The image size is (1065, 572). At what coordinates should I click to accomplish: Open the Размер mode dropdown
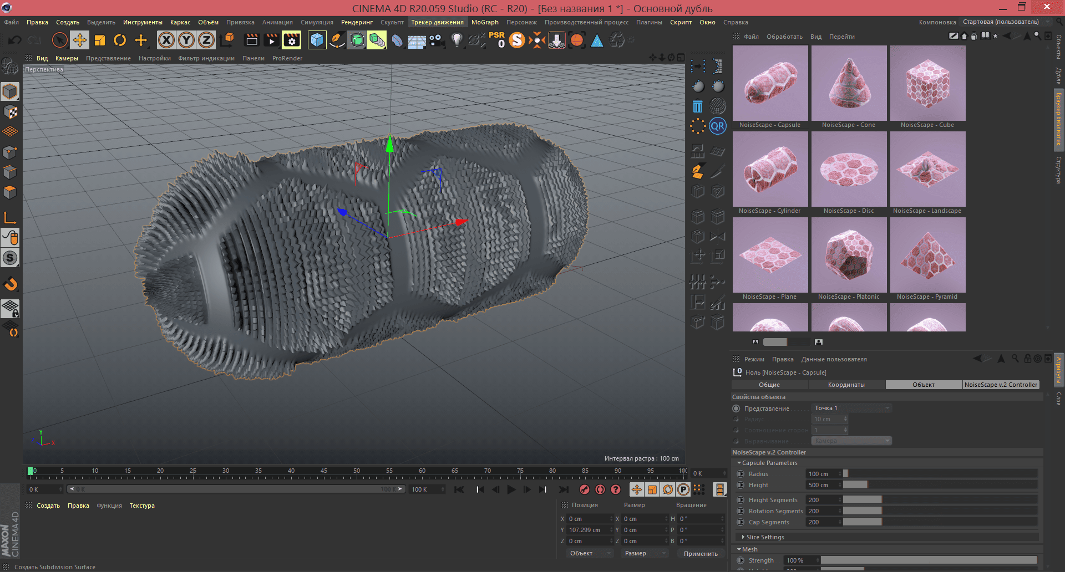[x=644, y=553]
